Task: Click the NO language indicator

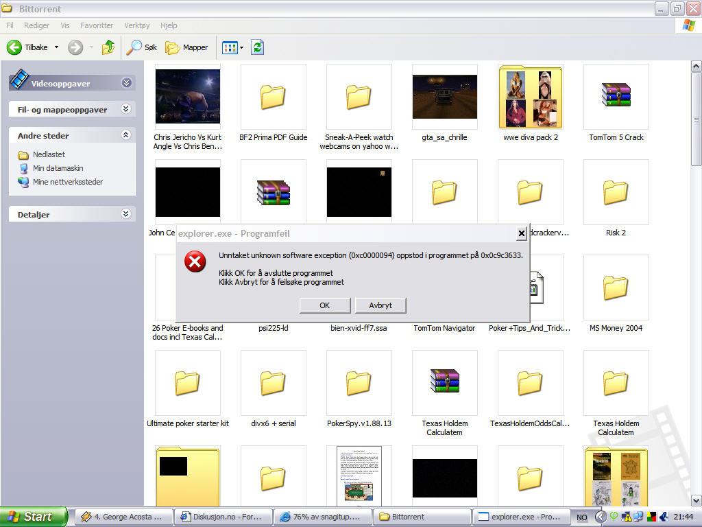Action: point(581,517)
